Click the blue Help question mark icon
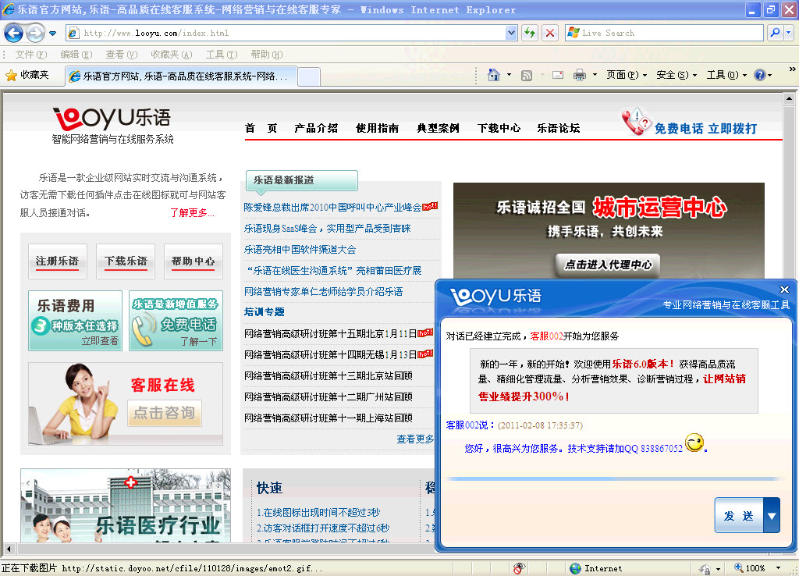This screenshot has width=799, height=576. coord(760,75)
